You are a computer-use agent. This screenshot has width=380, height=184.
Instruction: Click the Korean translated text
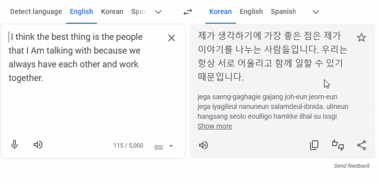[x=273, y=57]
